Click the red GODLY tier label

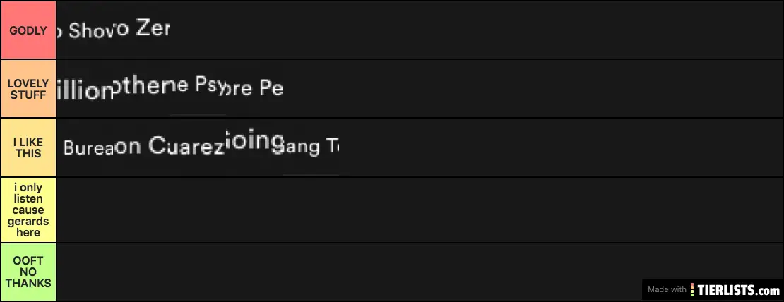pos(28,30)
